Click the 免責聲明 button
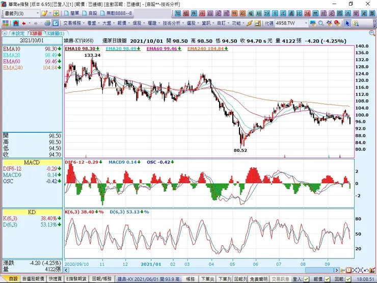377x283 pixels. click(258, 279)
